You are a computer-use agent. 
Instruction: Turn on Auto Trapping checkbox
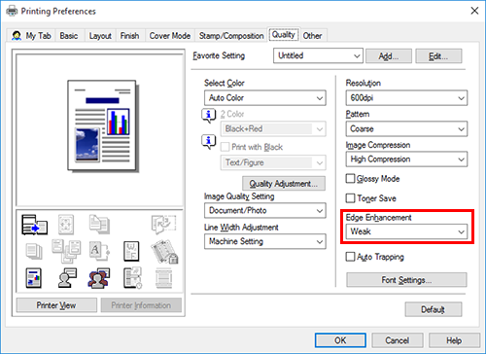(x=350, y=257)
